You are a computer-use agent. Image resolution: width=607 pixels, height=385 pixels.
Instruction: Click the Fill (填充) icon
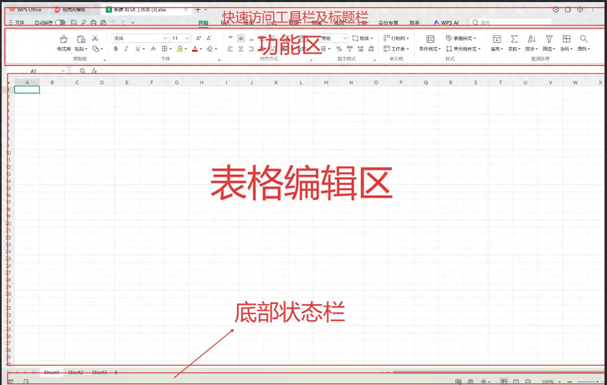(497, 39)
